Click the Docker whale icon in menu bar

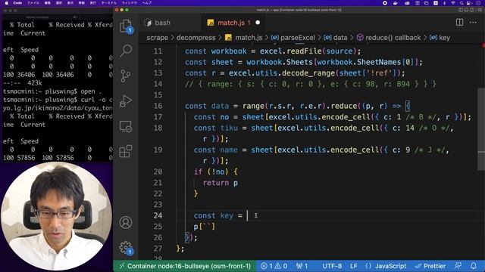pos(396,3)
